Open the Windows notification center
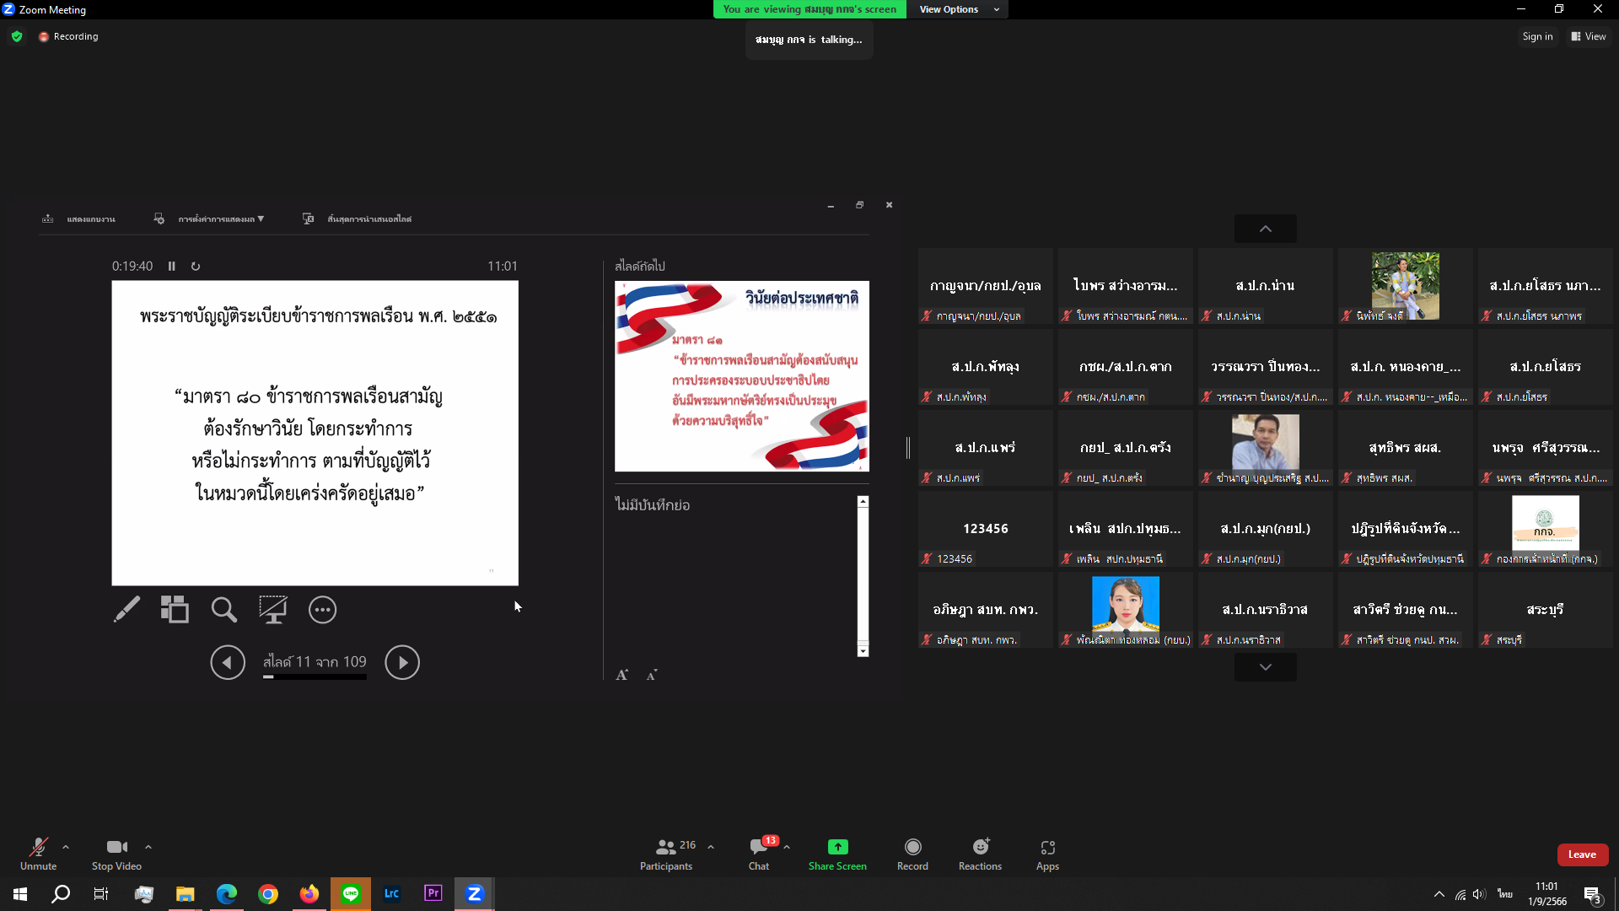The width and height of the screenshot is (1619, 911). [x=1592, y=895]
